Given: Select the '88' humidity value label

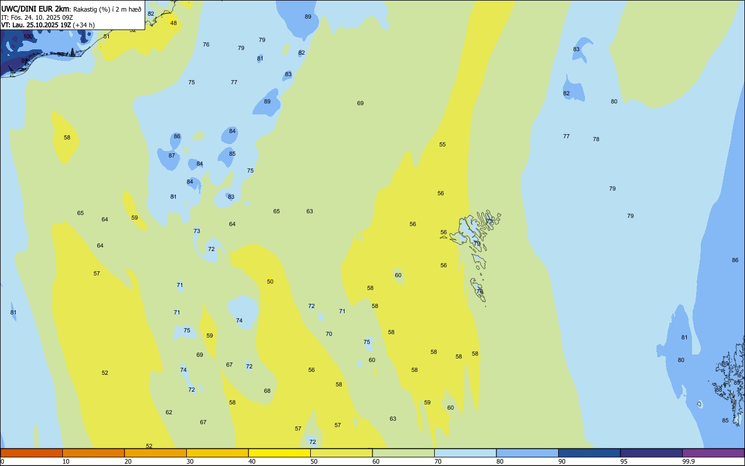Looking at the screenshot, I should [719, 389].
